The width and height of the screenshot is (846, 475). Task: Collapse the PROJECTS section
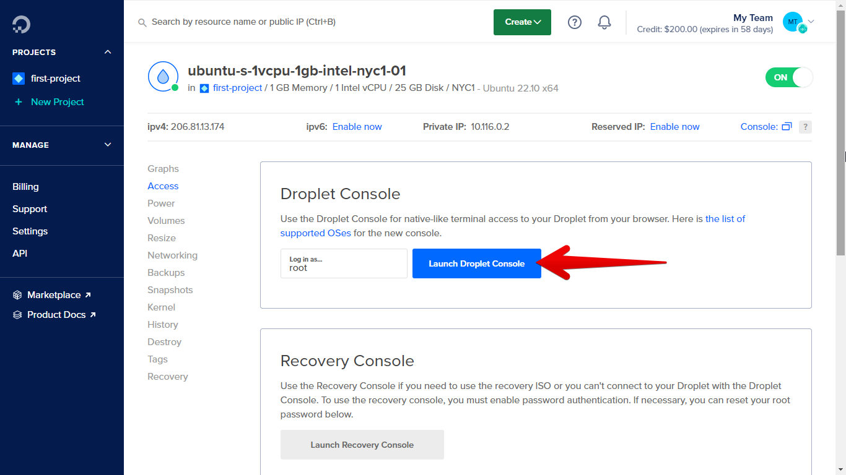[107, 52]
